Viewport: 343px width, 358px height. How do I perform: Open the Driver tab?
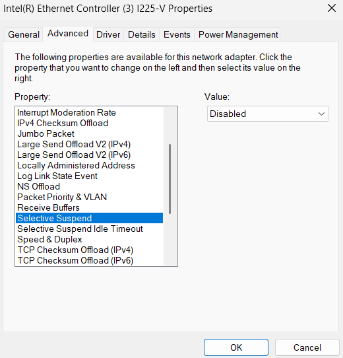(108, 35)
